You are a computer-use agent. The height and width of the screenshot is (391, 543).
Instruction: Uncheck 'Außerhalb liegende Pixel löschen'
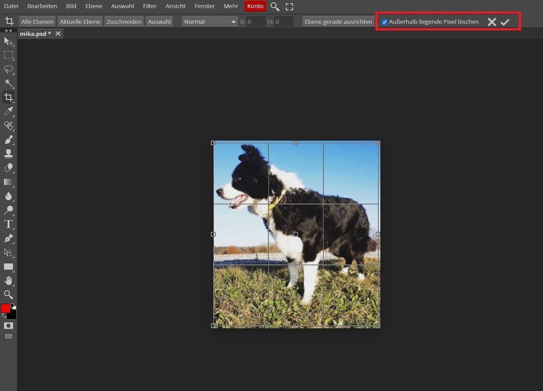(x=384, y=22)
